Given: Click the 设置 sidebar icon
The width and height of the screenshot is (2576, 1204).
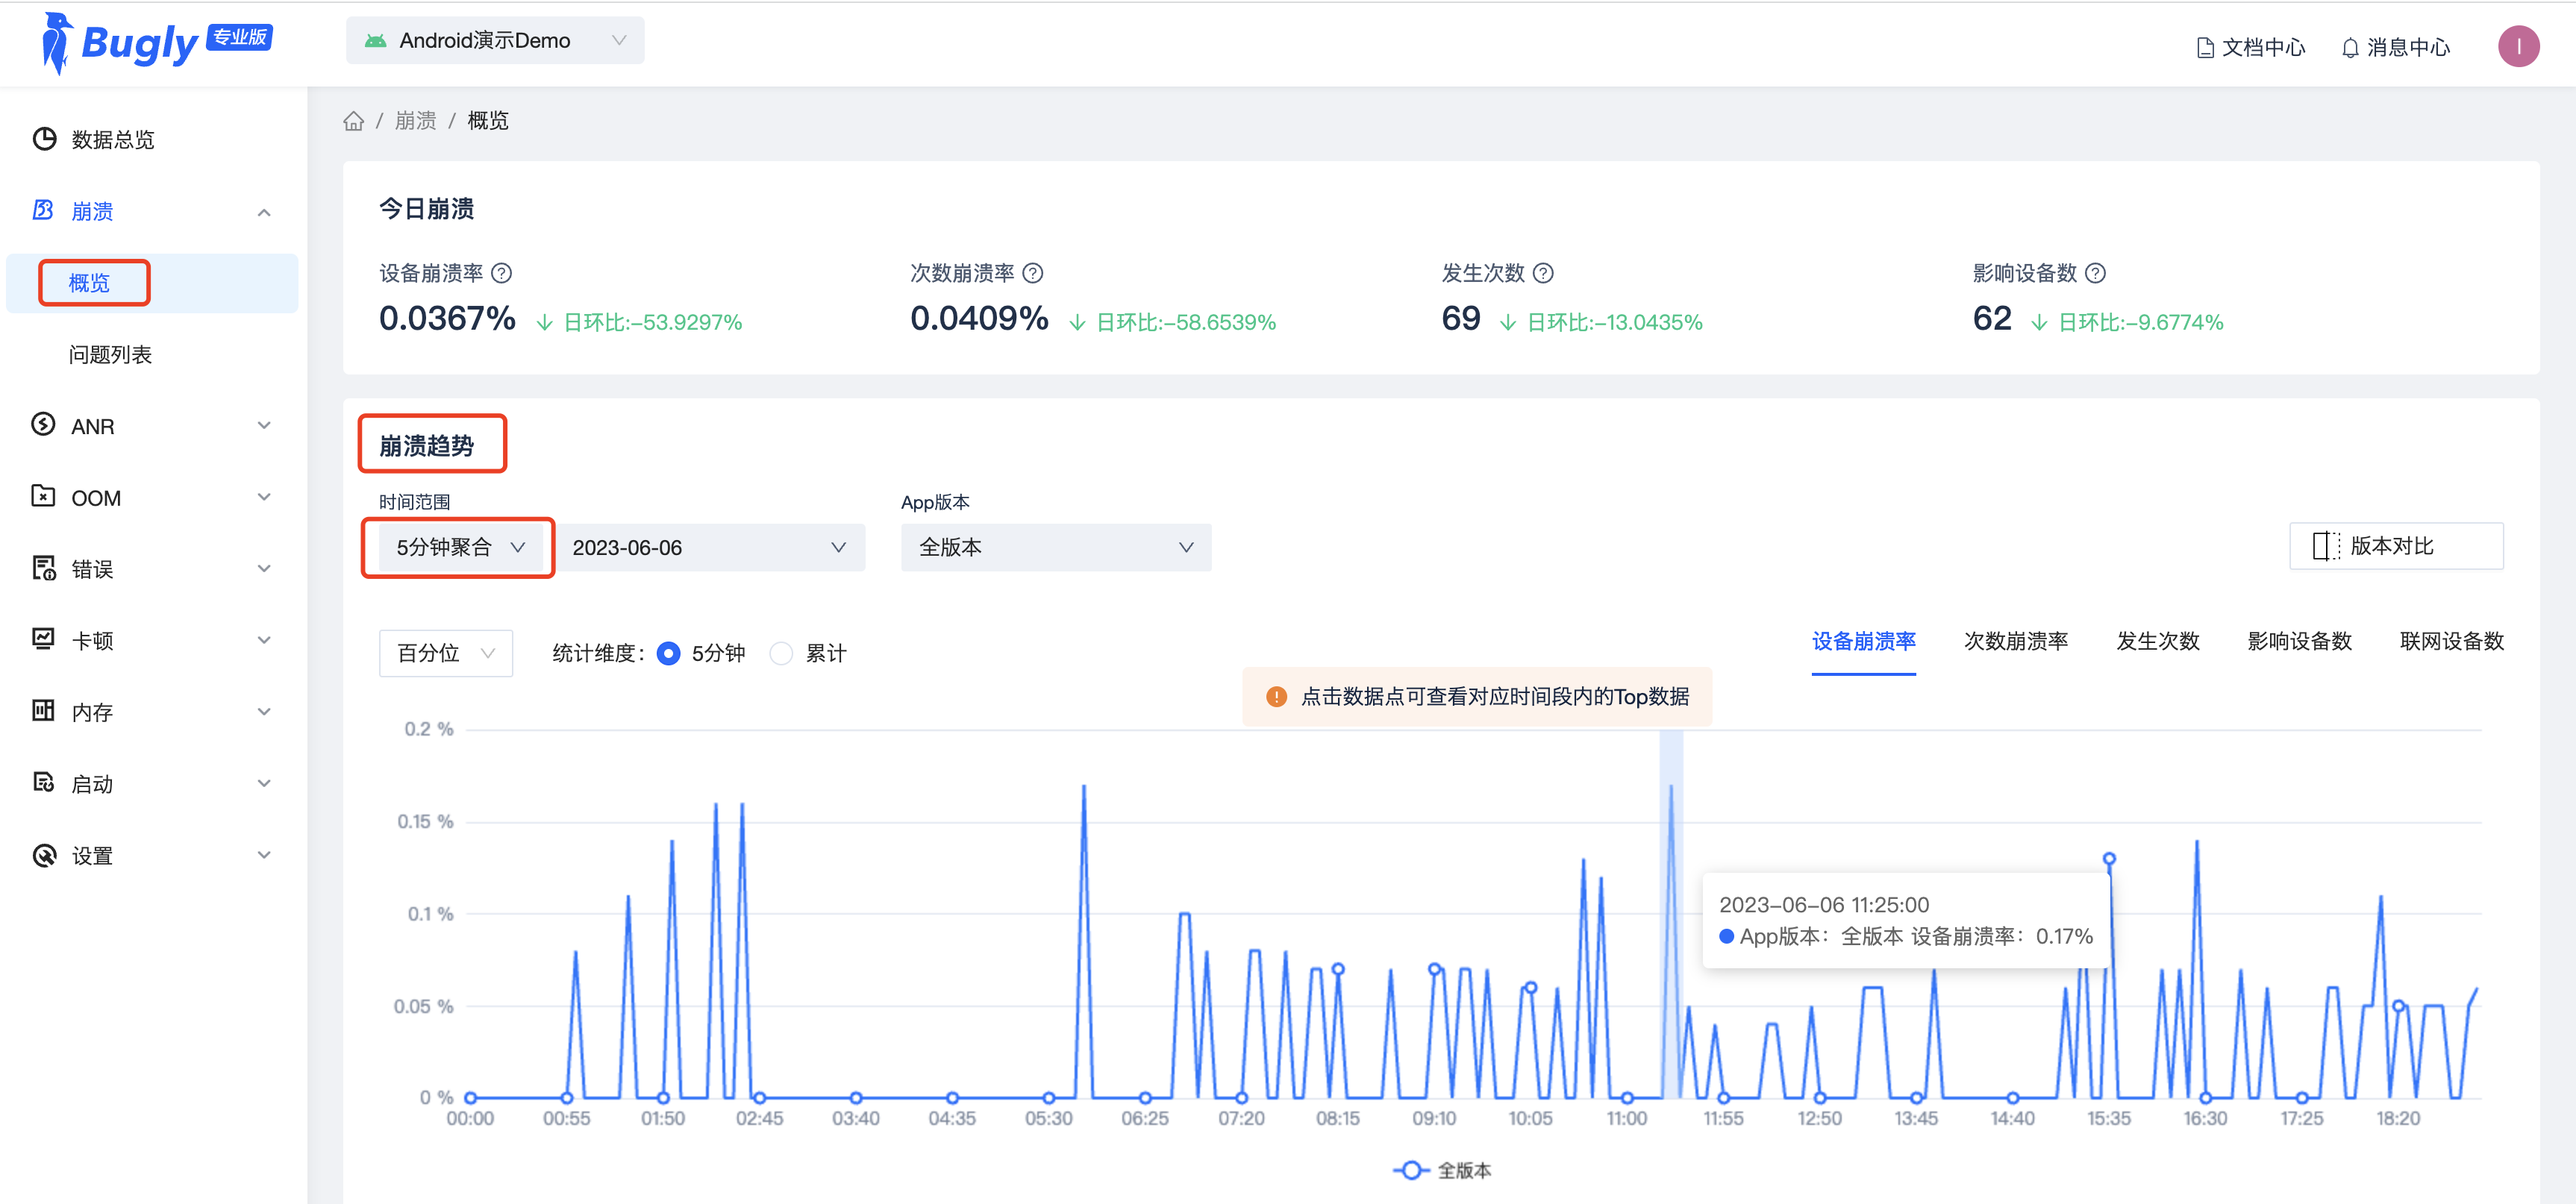Looking at the screenshot, I should (44, 855).
